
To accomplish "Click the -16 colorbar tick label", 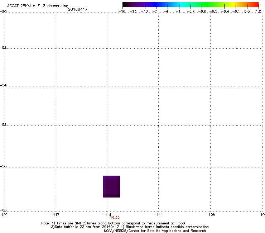I will point(122,11).
